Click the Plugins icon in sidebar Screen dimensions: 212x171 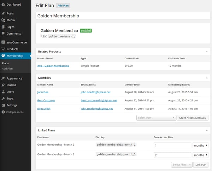(3, 85)
